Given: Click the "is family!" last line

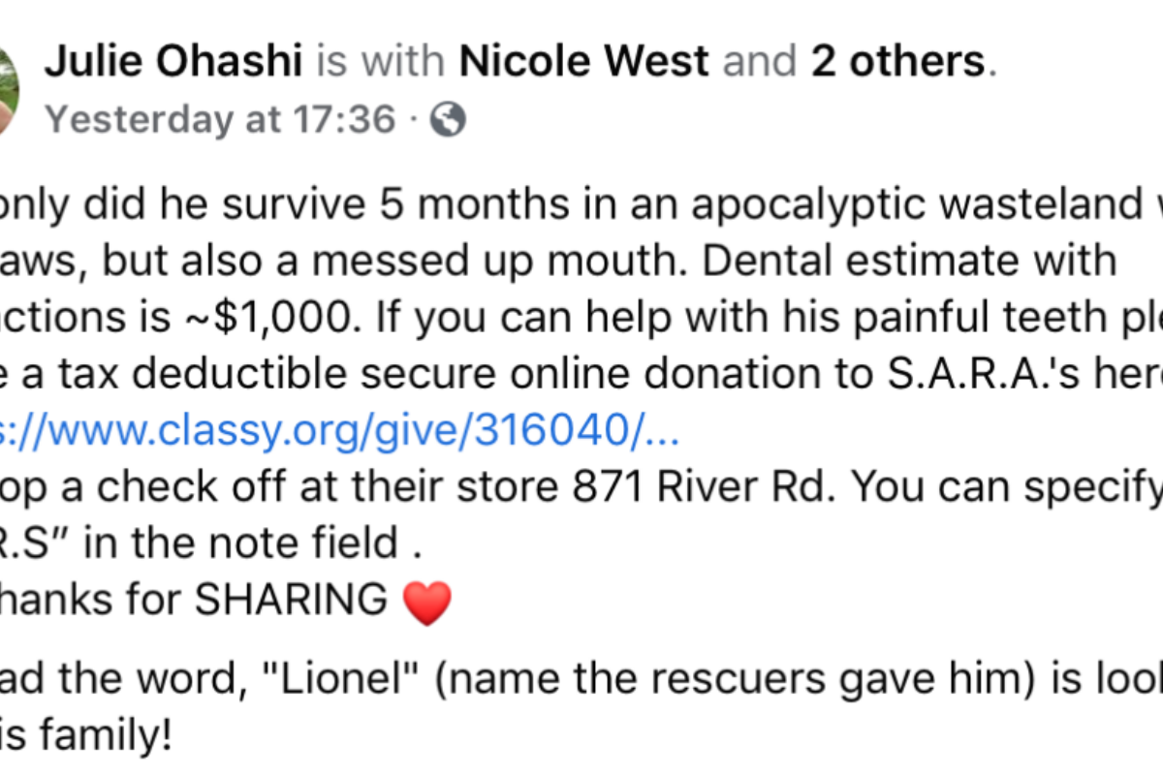Looking at the screenshot, I should pos(85,714).
